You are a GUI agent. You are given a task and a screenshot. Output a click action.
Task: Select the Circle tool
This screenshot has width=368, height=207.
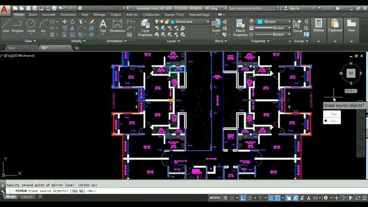[x=30, y=26]
